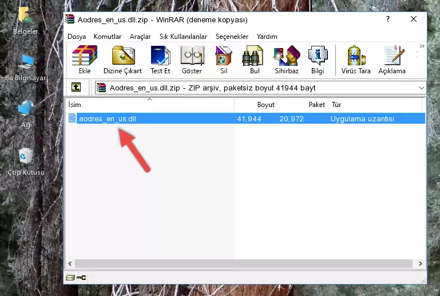440x296 pixels.
Task: Click the horizontal scrollbar track
Action: point(244,264)
